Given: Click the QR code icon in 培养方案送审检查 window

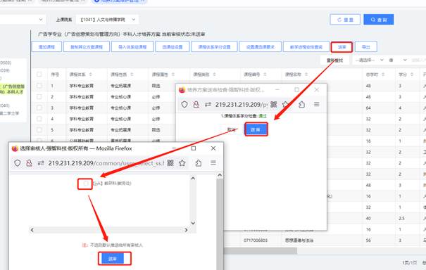Looking at the screenshot, I should point(274,104).
